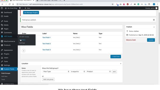Viewport: 160px width, 90px height.
Task: Click the red Adblock extension icon
Action: coord(127,4)
